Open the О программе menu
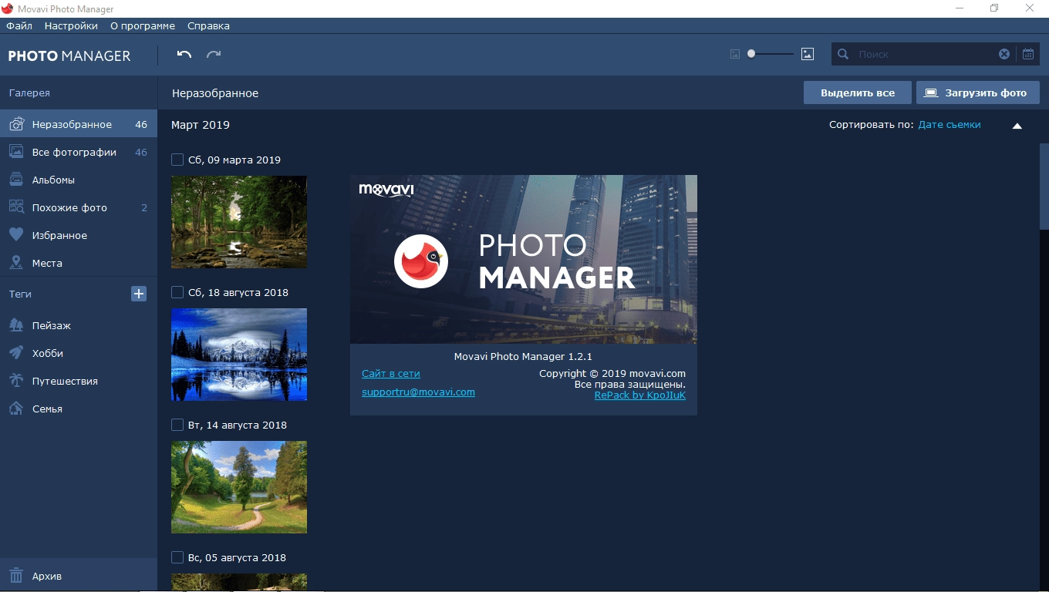Viewport: 1049px width, 592px height. pos(143,25)
